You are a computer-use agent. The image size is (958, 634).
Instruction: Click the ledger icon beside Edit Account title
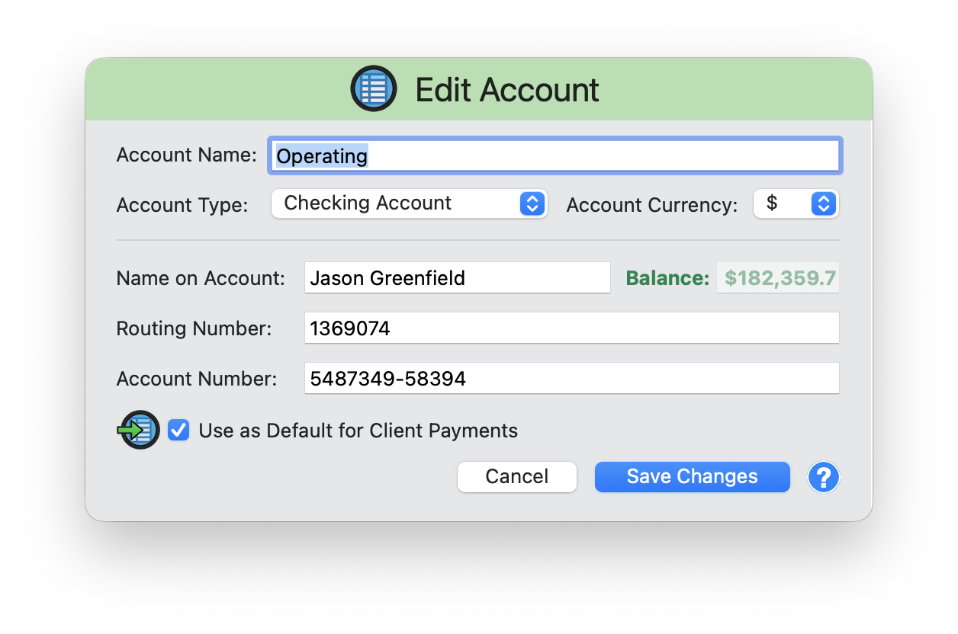[374, 88]
